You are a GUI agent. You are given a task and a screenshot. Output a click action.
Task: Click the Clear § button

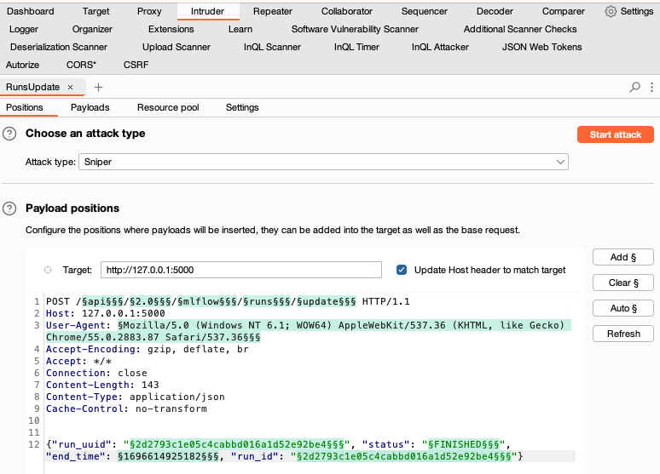click(x=623, y=283)
